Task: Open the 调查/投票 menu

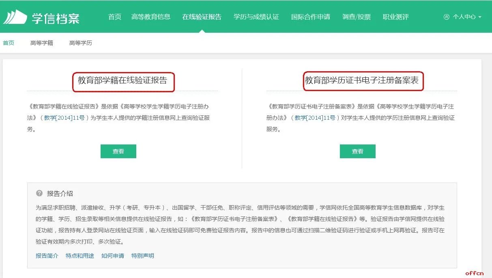Action: (x=356, y=17)
